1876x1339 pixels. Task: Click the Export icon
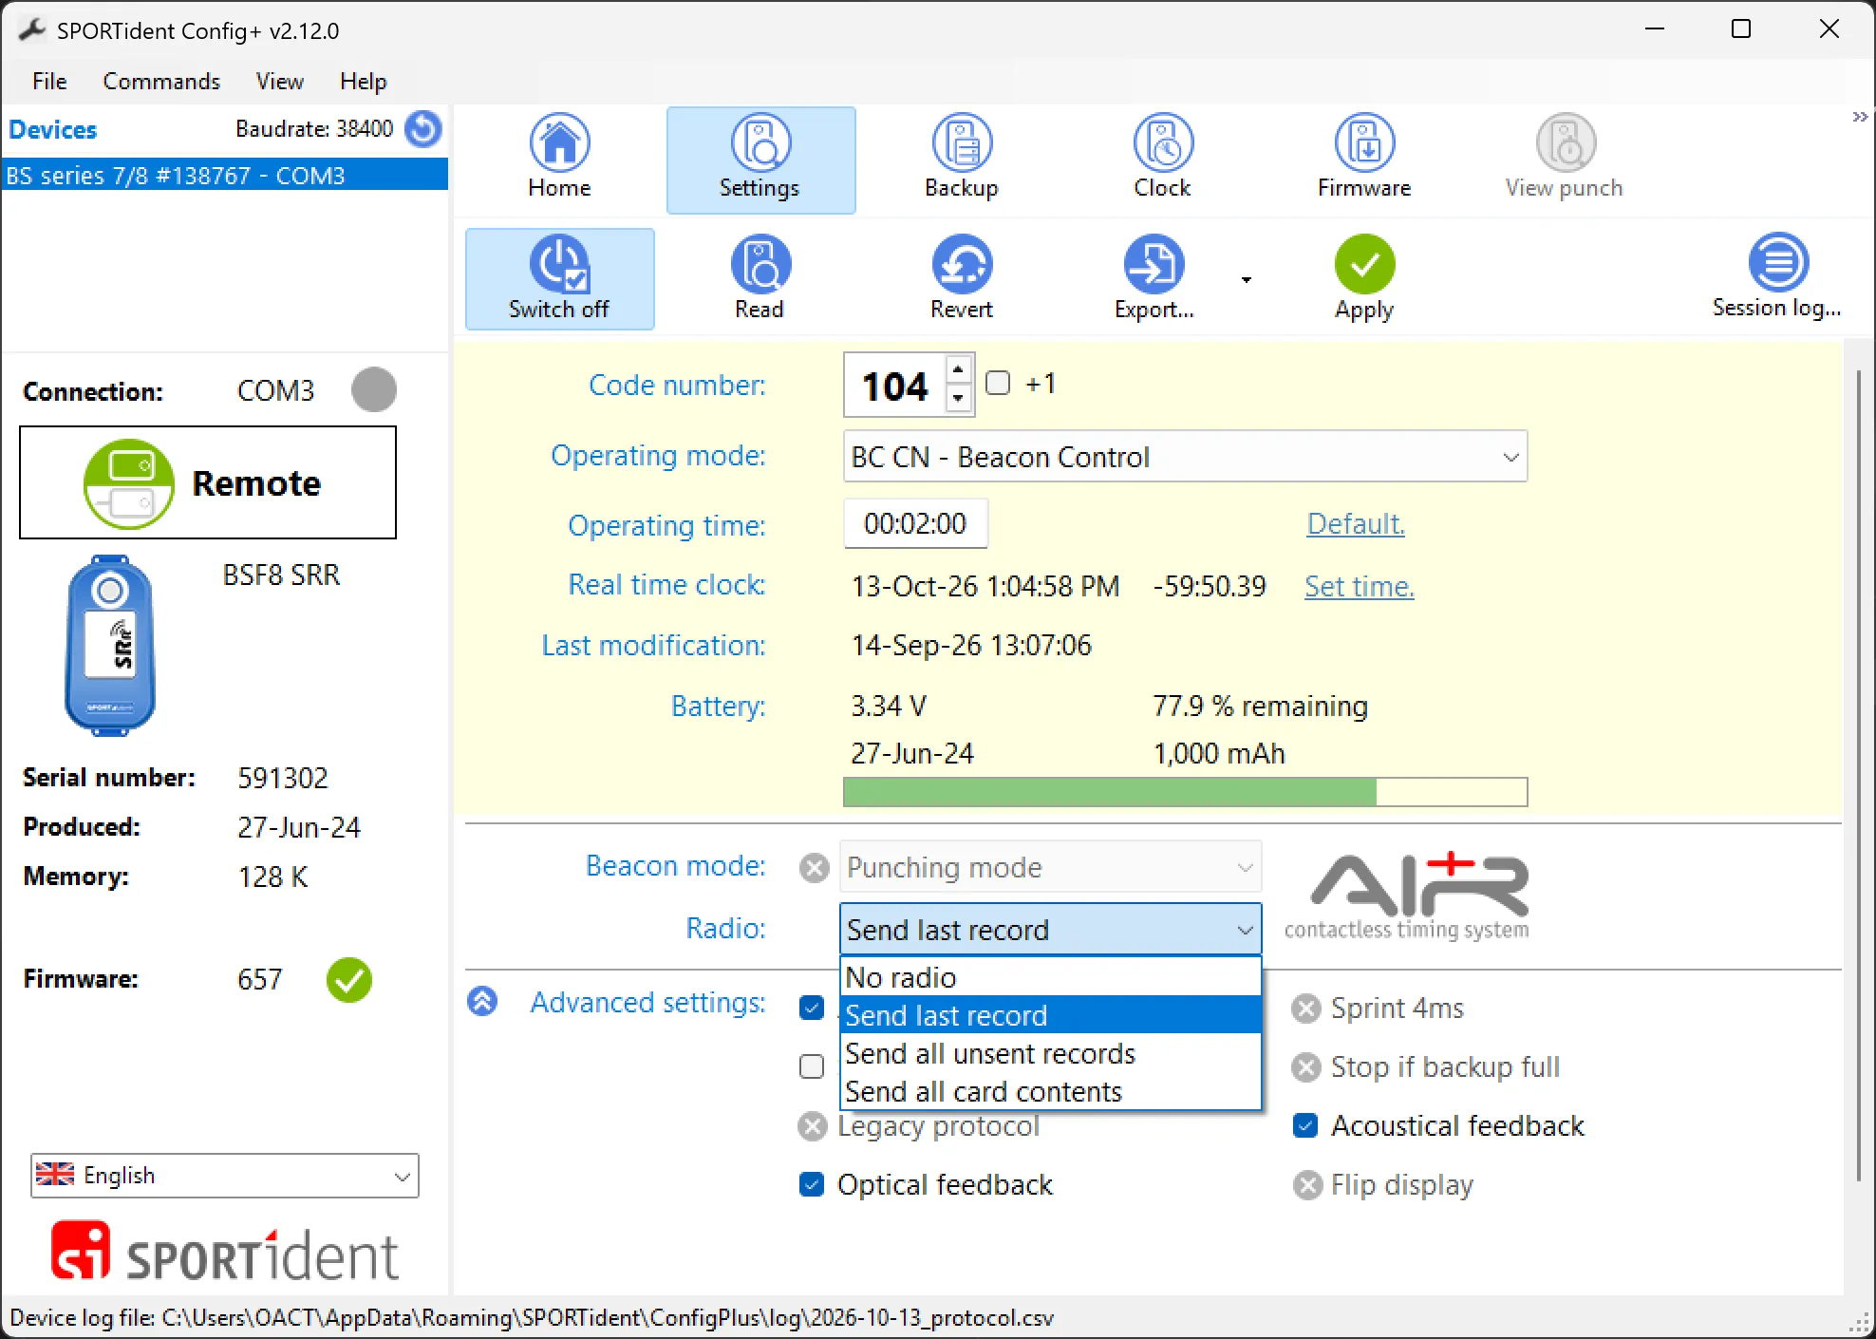coord(1154,264)
